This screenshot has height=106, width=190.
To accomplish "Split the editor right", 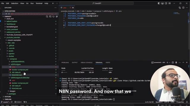I will [x=183, y=8].
